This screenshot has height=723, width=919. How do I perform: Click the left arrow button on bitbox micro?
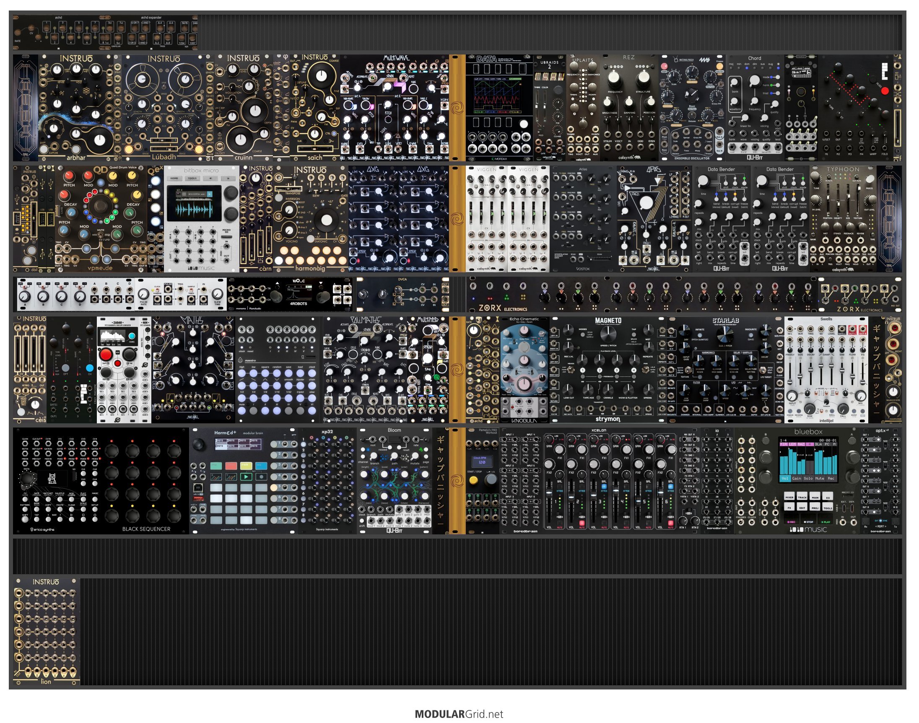[x=210, y=179]
